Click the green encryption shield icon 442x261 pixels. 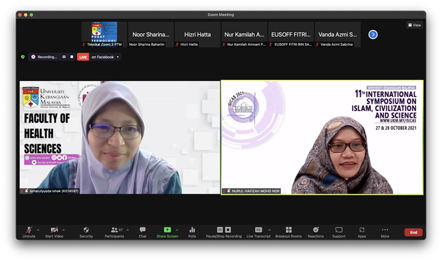(23, 56)
